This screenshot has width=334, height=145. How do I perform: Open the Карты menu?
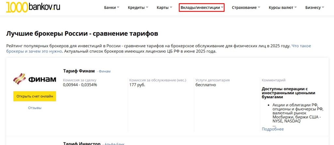[164, 7]
